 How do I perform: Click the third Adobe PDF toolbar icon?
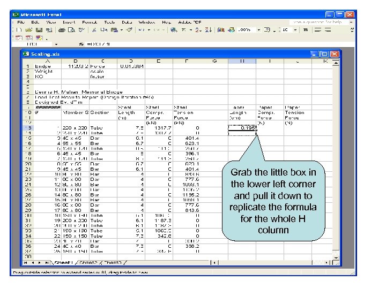pos(39,38)
